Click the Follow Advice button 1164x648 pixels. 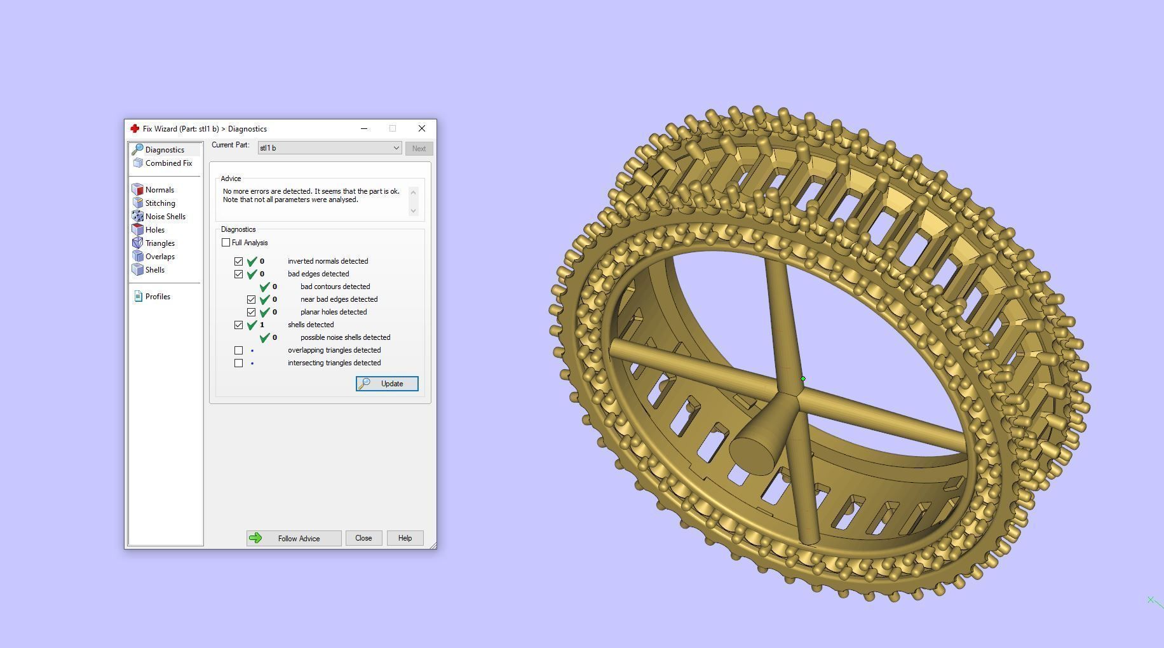(294, 538)
